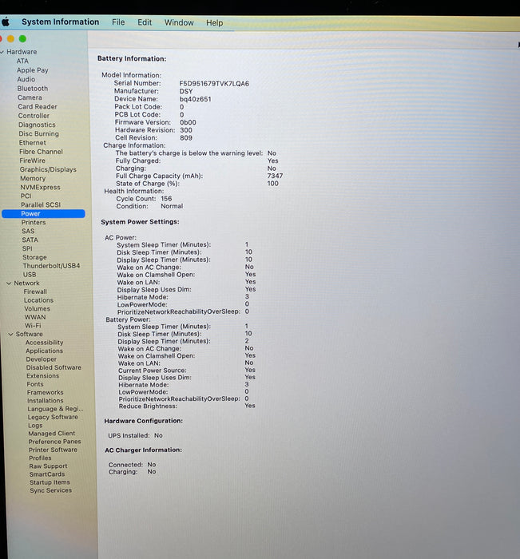The image size is (520, 559).
Task: Select WWAN under Network
Action: 35,317
